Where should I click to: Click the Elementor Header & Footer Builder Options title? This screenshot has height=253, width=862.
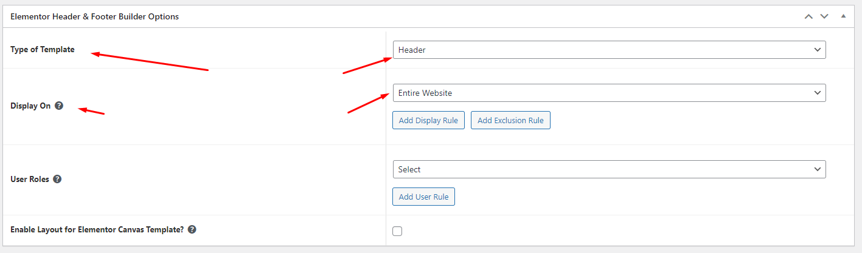point(95,16)
